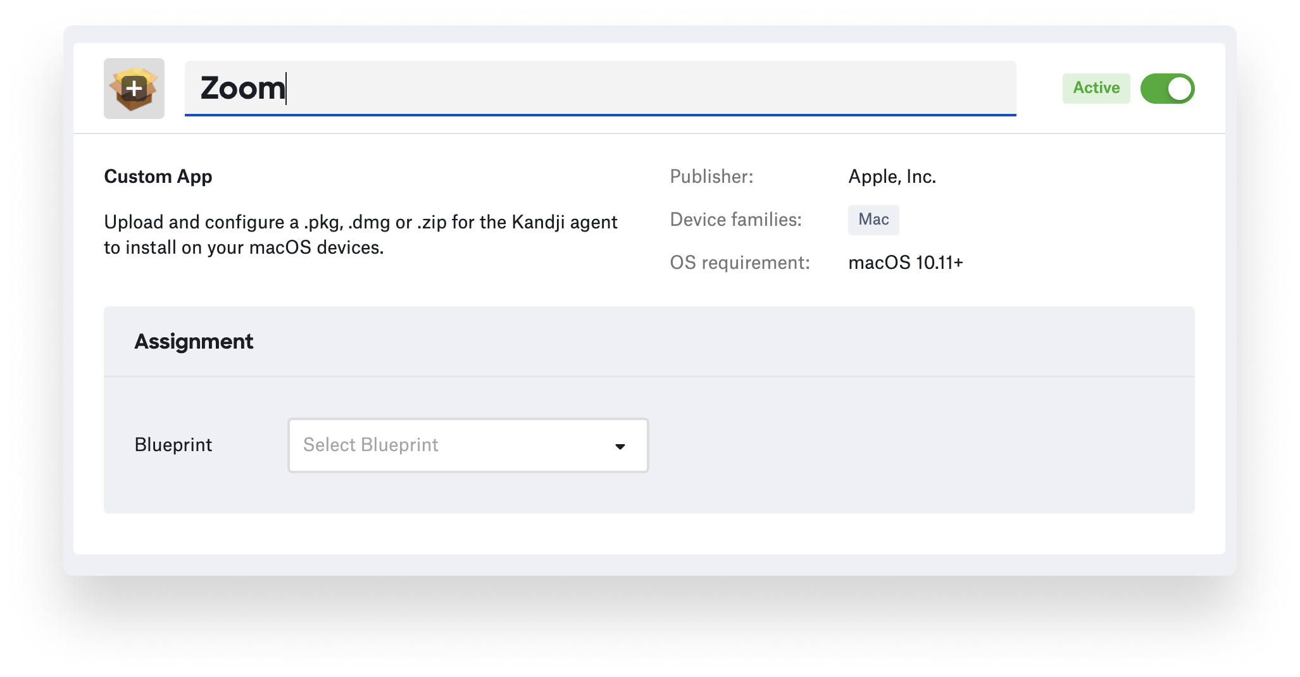This screenshot has width=1300, height=677.
Task: Disable the Active toggle switch
Action: pyautogui.click(x=1167, y=89)
